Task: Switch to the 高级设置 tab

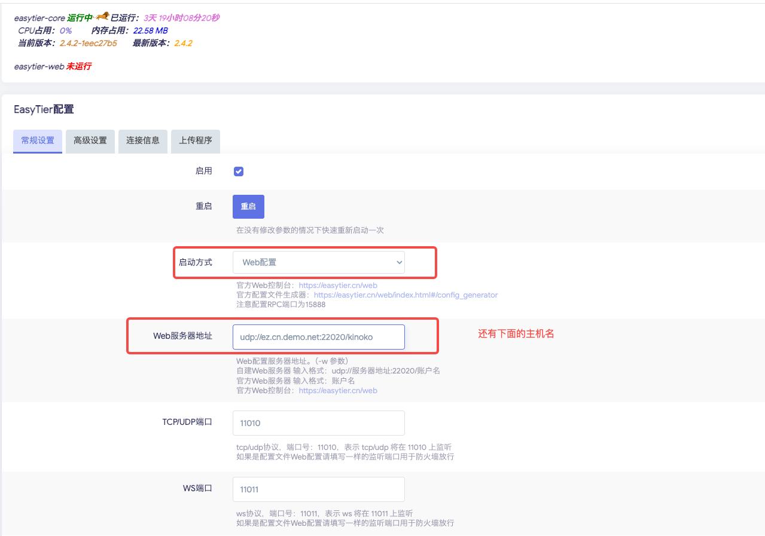Action: 90,141
